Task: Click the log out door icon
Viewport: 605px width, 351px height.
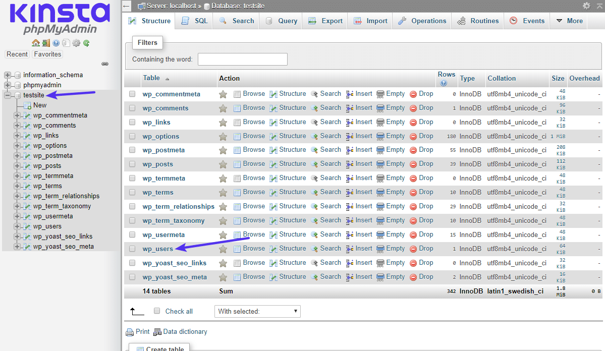Action: tap(46, 43)
